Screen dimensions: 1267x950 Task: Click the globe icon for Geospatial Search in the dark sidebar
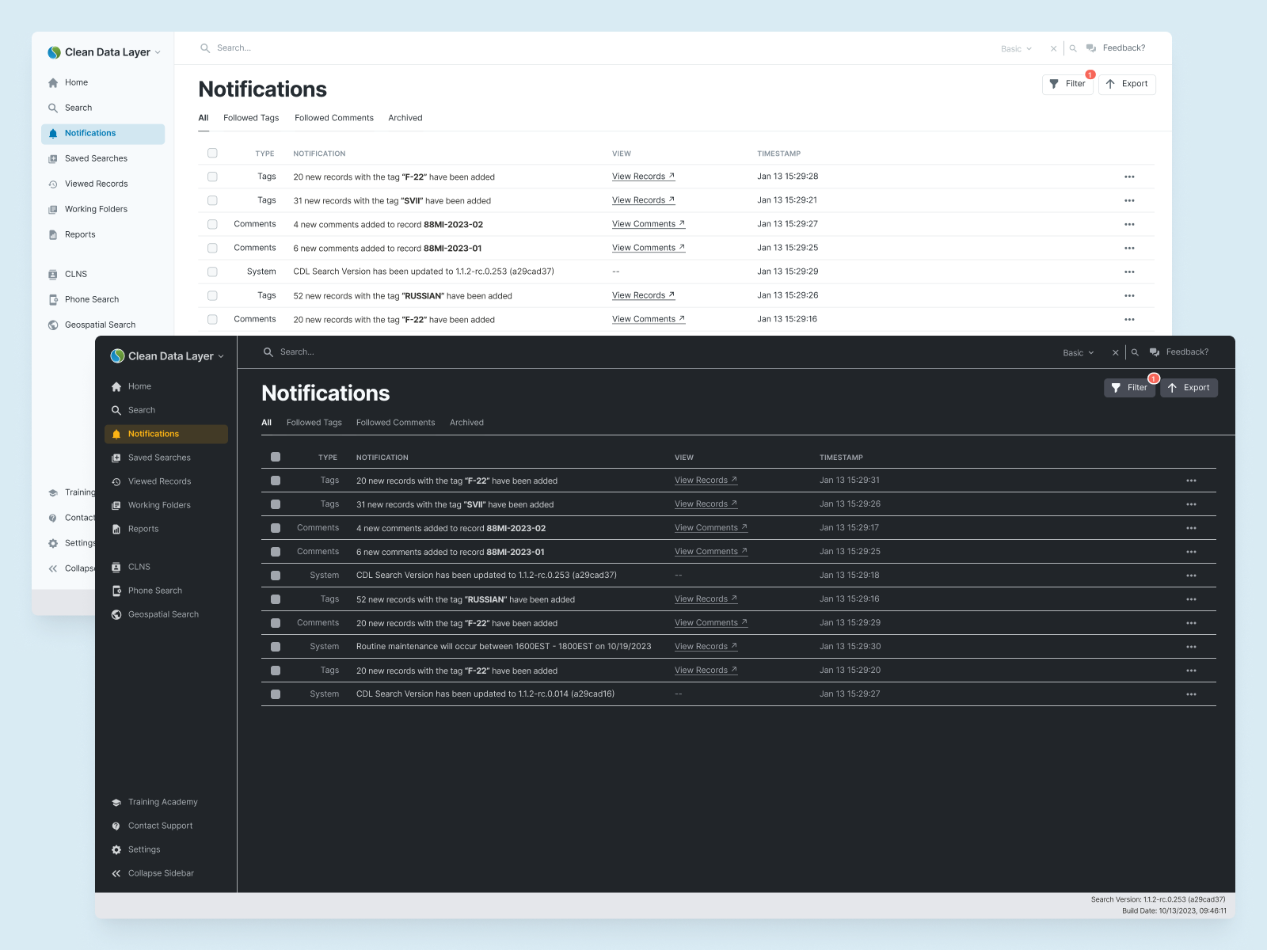[116, 614]
